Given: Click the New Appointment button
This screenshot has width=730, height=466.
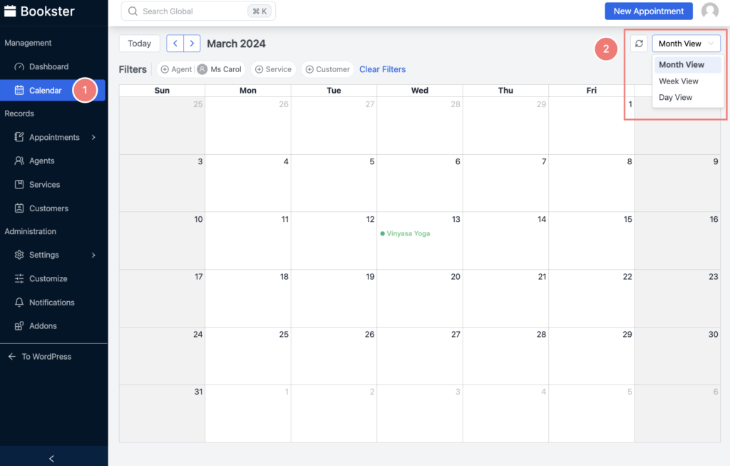Looking at the screenshot, I should click(648, 11).
